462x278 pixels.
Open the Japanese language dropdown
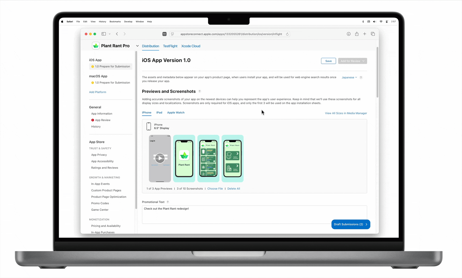[349, 77]
